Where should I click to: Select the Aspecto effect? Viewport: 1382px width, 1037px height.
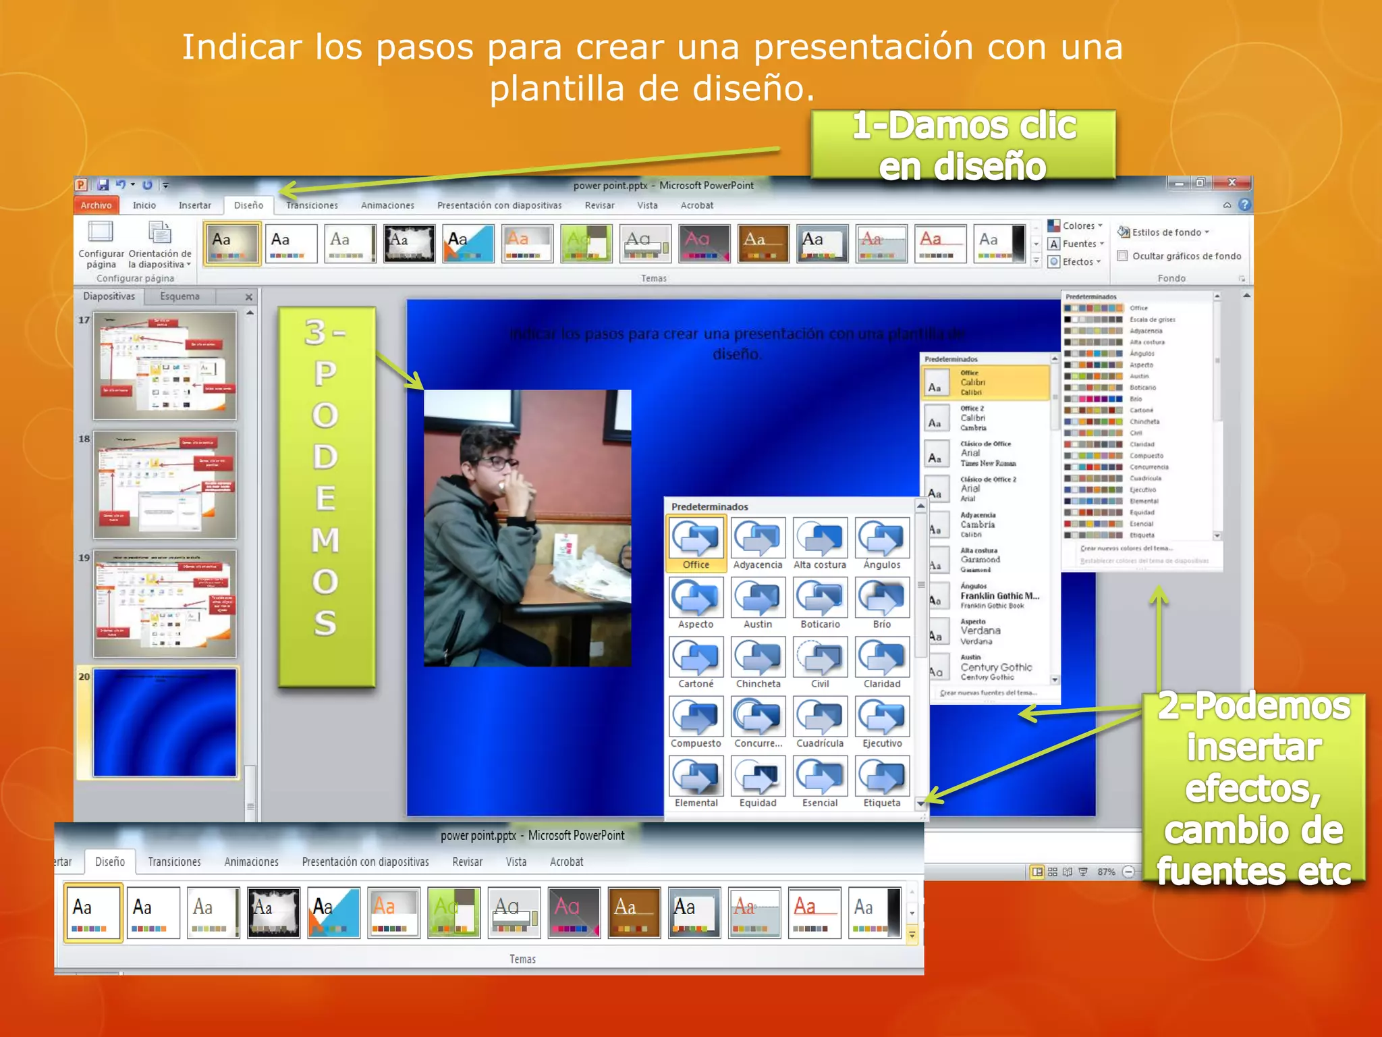pyautogui.click(x=696, y=604)
